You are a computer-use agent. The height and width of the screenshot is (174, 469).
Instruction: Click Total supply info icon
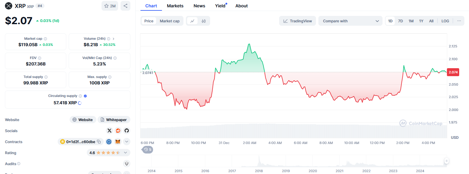tap(46, 77)
